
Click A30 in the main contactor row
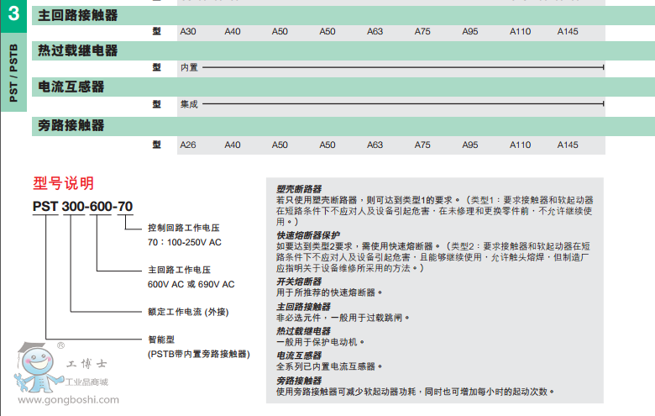click(188, 31)
